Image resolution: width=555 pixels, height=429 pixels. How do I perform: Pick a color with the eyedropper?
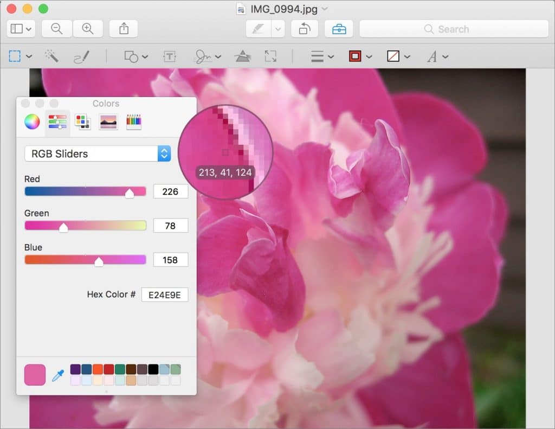point(57,375)
